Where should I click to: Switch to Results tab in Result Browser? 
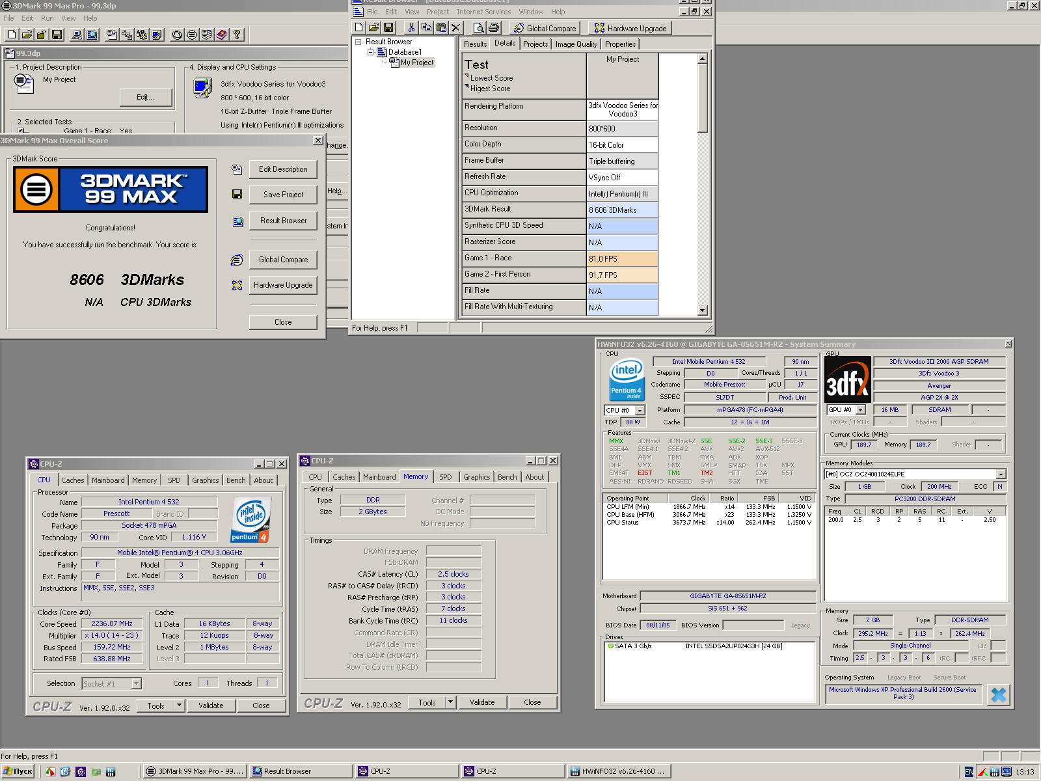click(x=475, y=44)
